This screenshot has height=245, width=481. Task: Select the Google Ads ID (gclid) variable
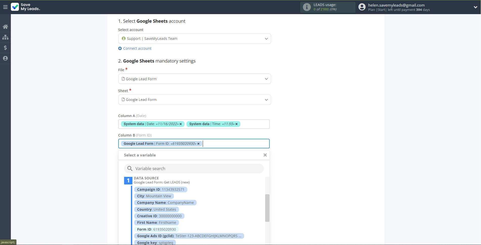[x=189, y=236]
